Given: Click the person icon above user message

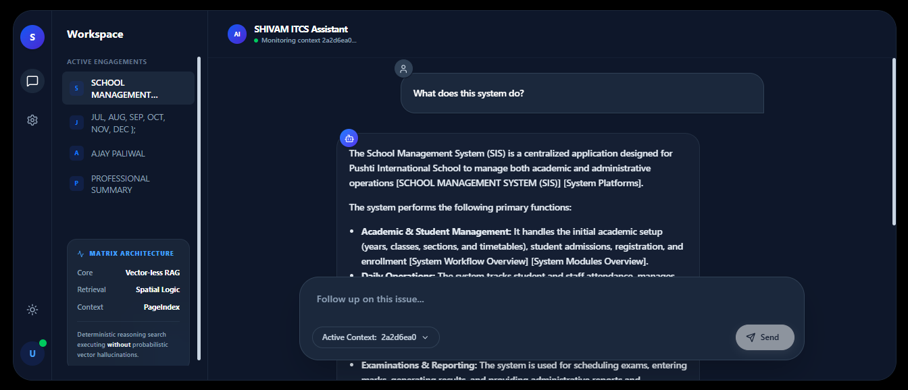Looking at the screenshot, I should (x=403, y=68).
